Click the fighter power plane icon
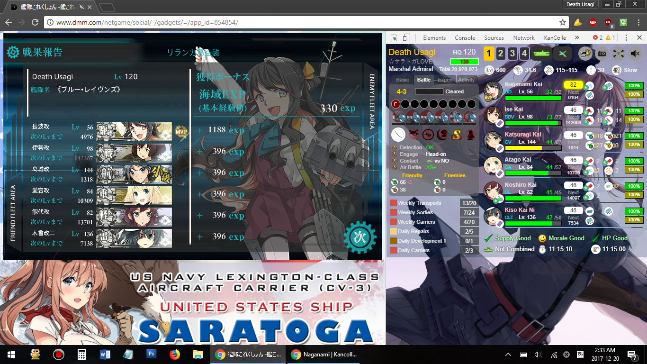The width and height of the screenshot is (647, 364). tap(548, 70)
